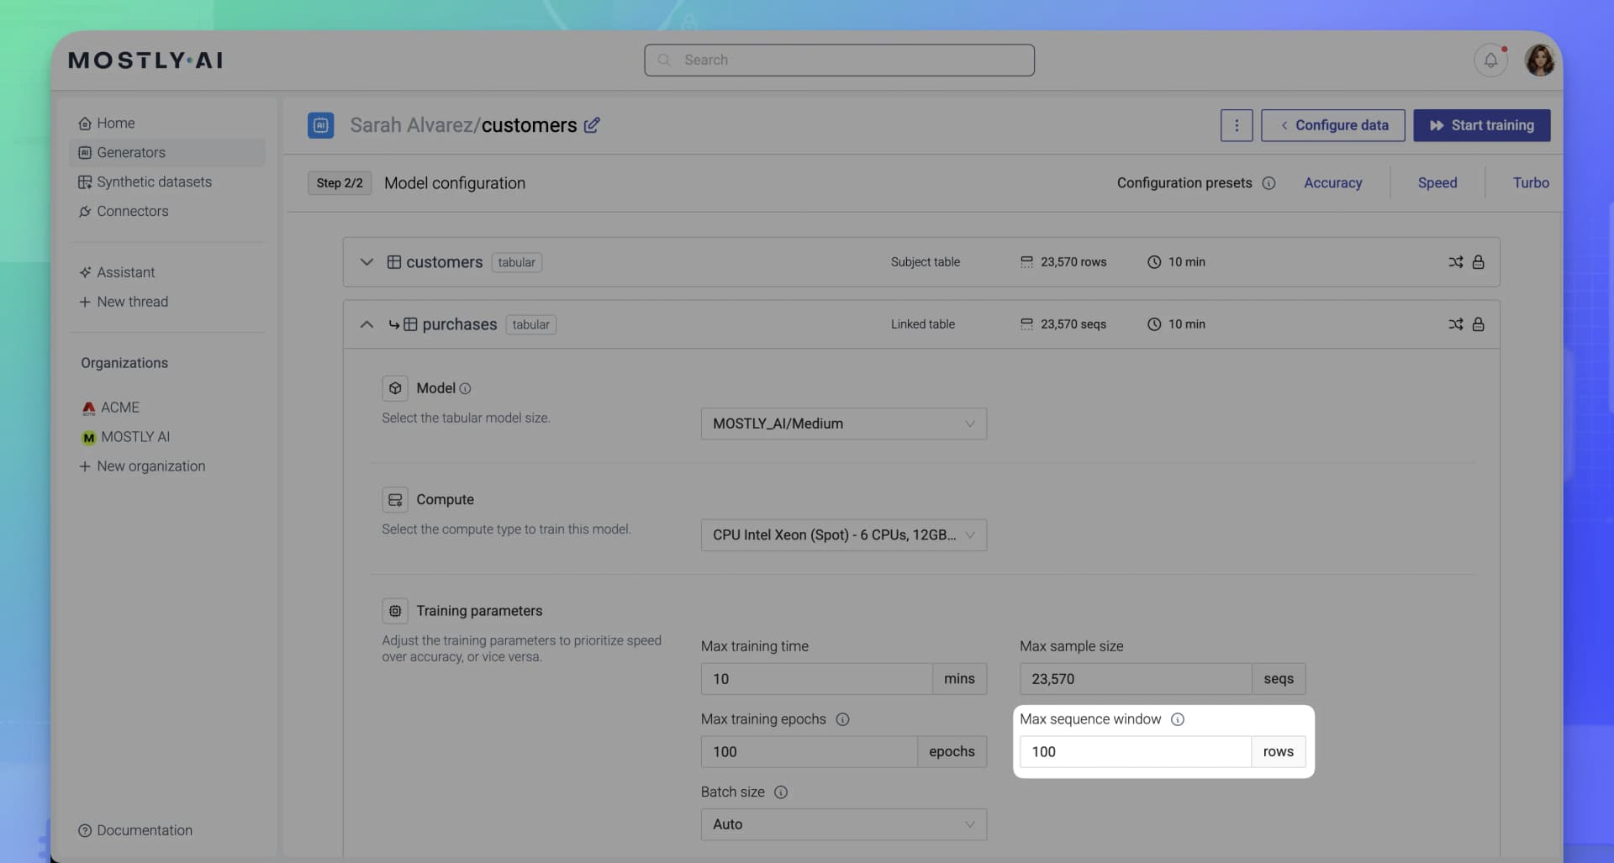Toggle the lock on the customers table

(1479, 261)
